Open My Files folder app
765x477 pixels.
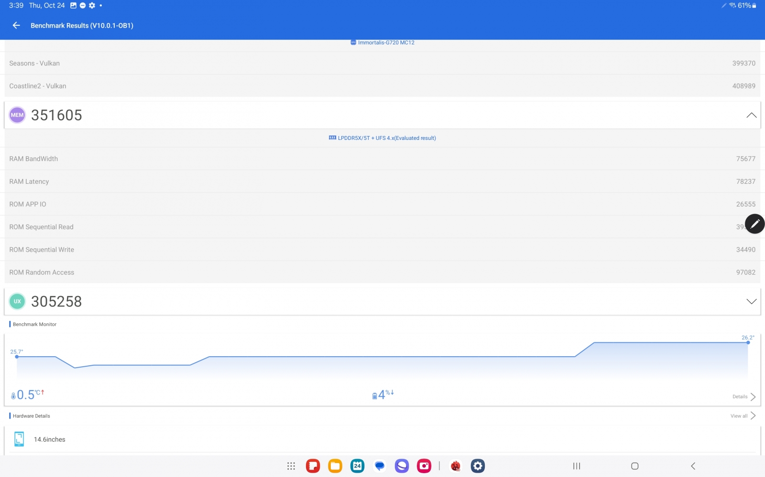click(335, 466)
